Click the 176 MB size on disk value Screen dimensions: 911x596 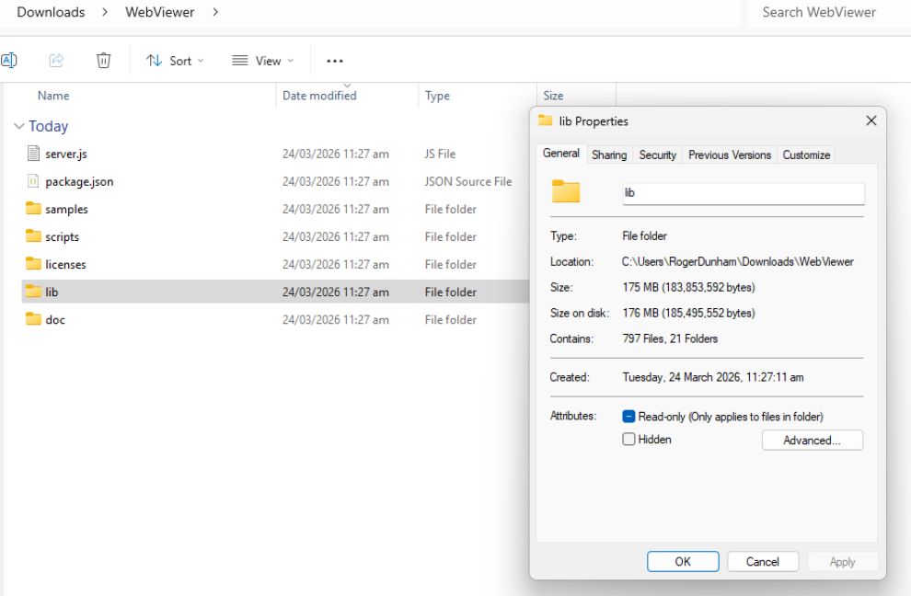click(688, 313)
